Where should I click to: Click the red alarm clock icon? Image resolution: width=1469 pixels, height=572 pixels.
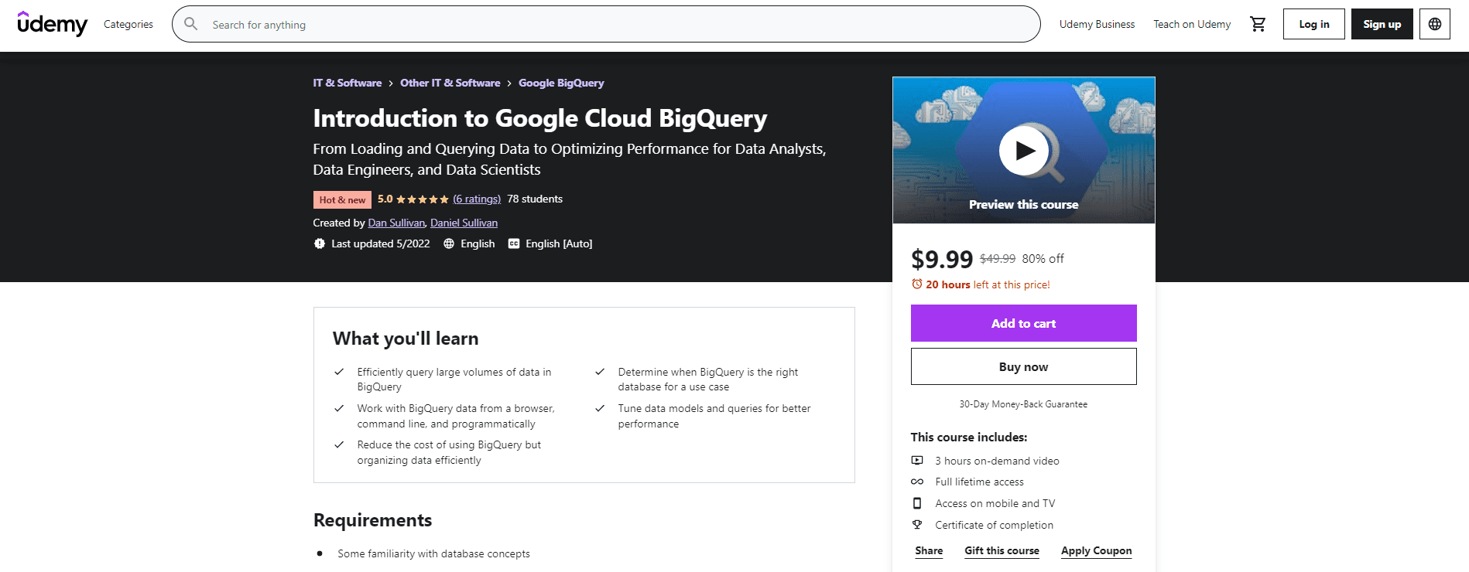(916, 284)
